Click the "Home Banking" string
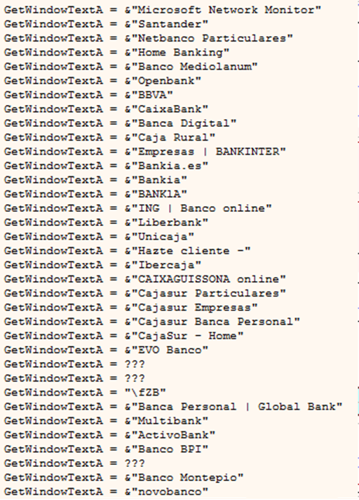This screenshot has width=359, height=500. click(x=116, y=52)
